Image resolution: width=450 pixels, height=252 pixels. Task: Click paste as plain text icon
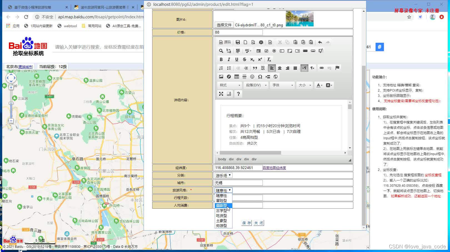click(303, 42)
